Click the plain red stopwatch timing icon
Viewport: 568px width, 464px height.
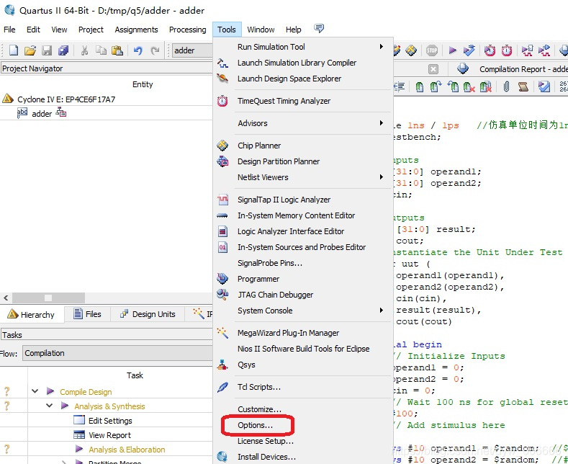point(507,50)
